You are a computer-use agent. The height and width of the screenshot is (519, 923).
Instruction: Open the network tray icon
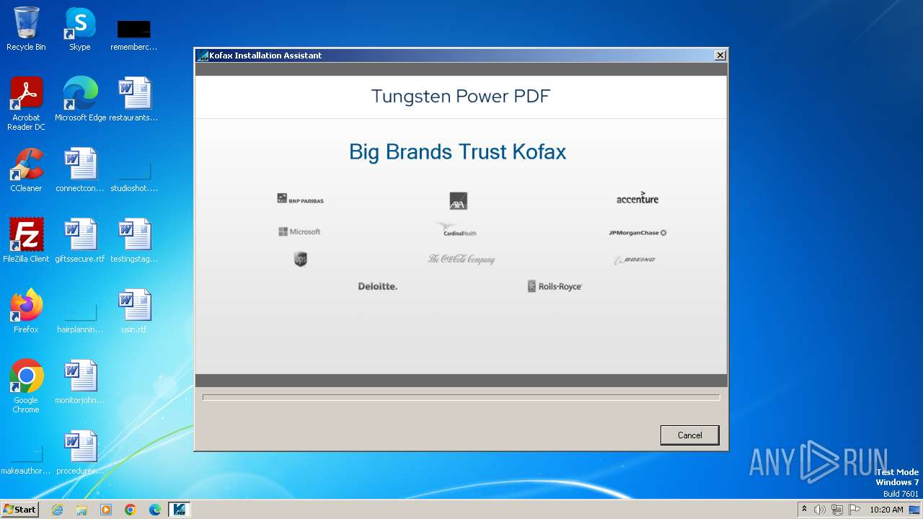pos(837,510)
